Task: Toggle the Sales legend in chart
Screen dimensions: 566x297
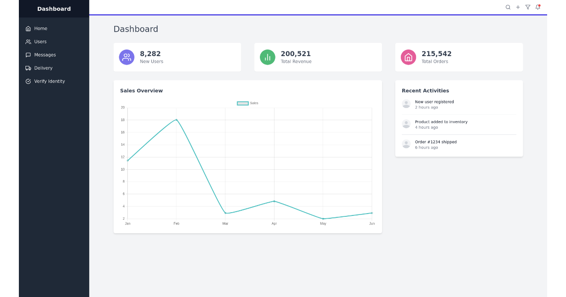Action: pyautogui.click(x=248, y=103)
